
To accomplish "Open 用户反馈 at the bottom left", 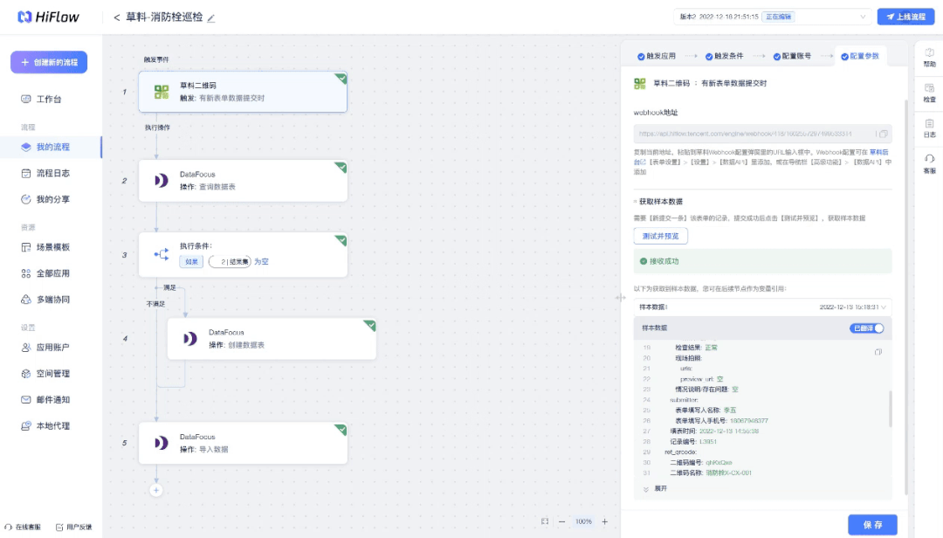I will 74,528.
